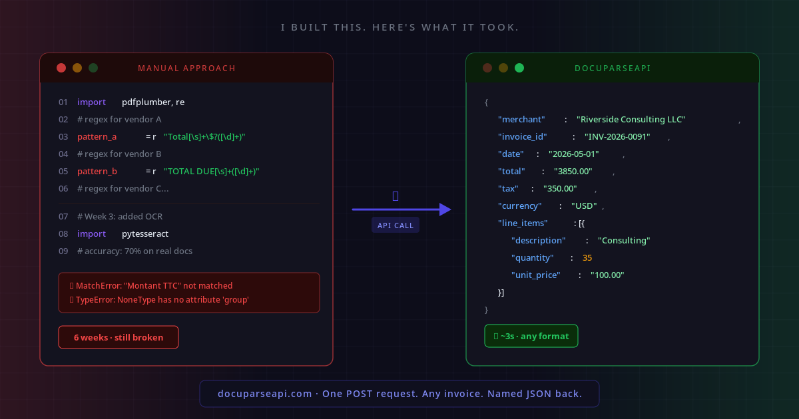This screenshot has width=799, height=419.
Task: Select the "MANUAL APPROACH" window title
Action: (186, 69)
